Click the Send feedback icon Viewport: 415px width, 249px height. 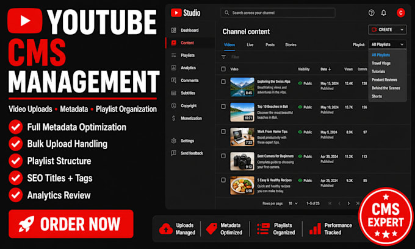[x=173, y=153]
